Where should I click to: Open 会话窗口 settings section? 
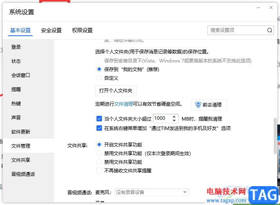28,75
